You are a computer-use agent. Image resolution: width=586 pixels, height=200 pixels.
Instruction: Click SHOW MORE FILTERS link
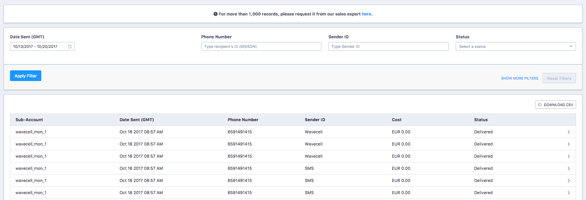tap(520, 78)
